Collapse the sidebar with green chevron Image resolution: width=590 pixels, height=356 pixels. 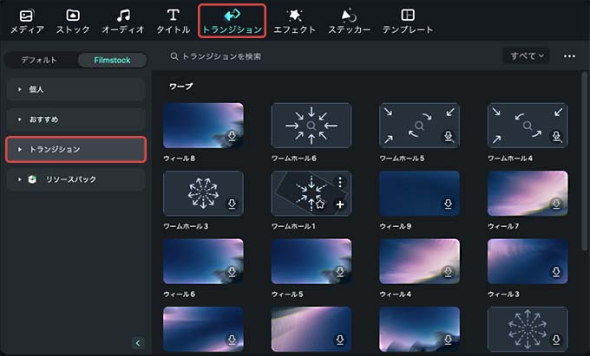pyautogui.click(x=138, y=343)
